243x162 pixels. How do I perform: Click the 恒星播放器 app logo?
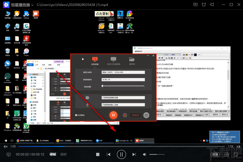coord(6,5)
